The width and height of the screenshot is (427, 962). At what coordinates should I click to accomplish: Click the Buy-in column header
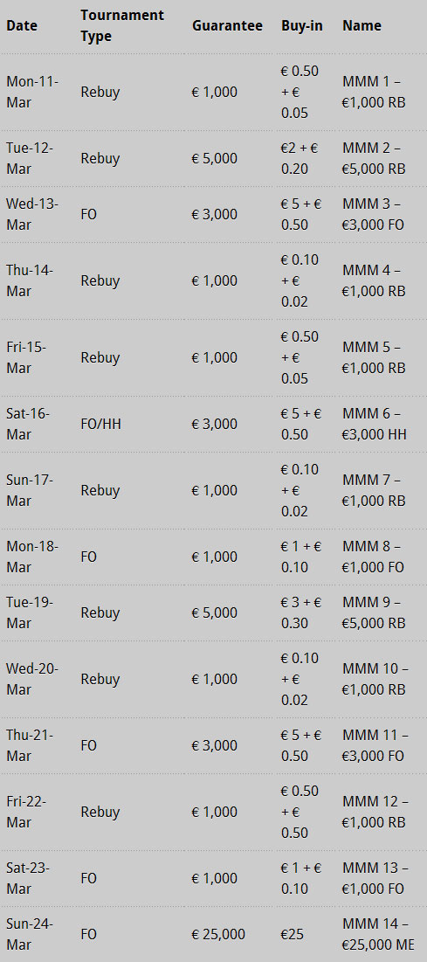coord(302,25)
